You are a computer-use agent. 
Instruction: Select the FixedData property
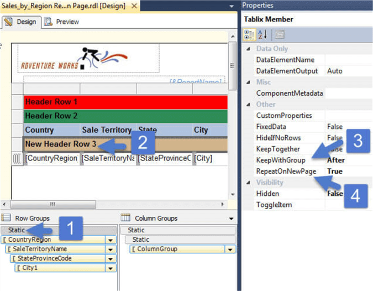[x=271, y=127]
